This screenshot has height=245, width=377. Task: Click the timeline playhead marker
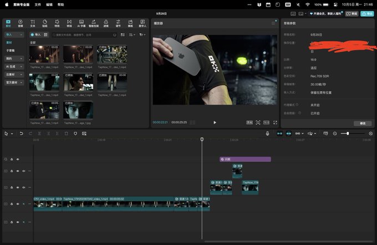(x=202, y=140)
